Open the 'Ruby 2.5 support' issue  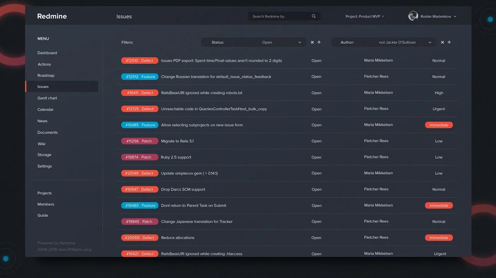pyautogui.click(x=176, y=157)
